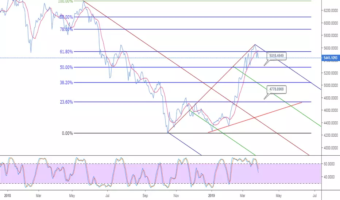Click the 40.0000 oscillator axis value
Viewport: 340px width, 200px height.
click(329, 177)
